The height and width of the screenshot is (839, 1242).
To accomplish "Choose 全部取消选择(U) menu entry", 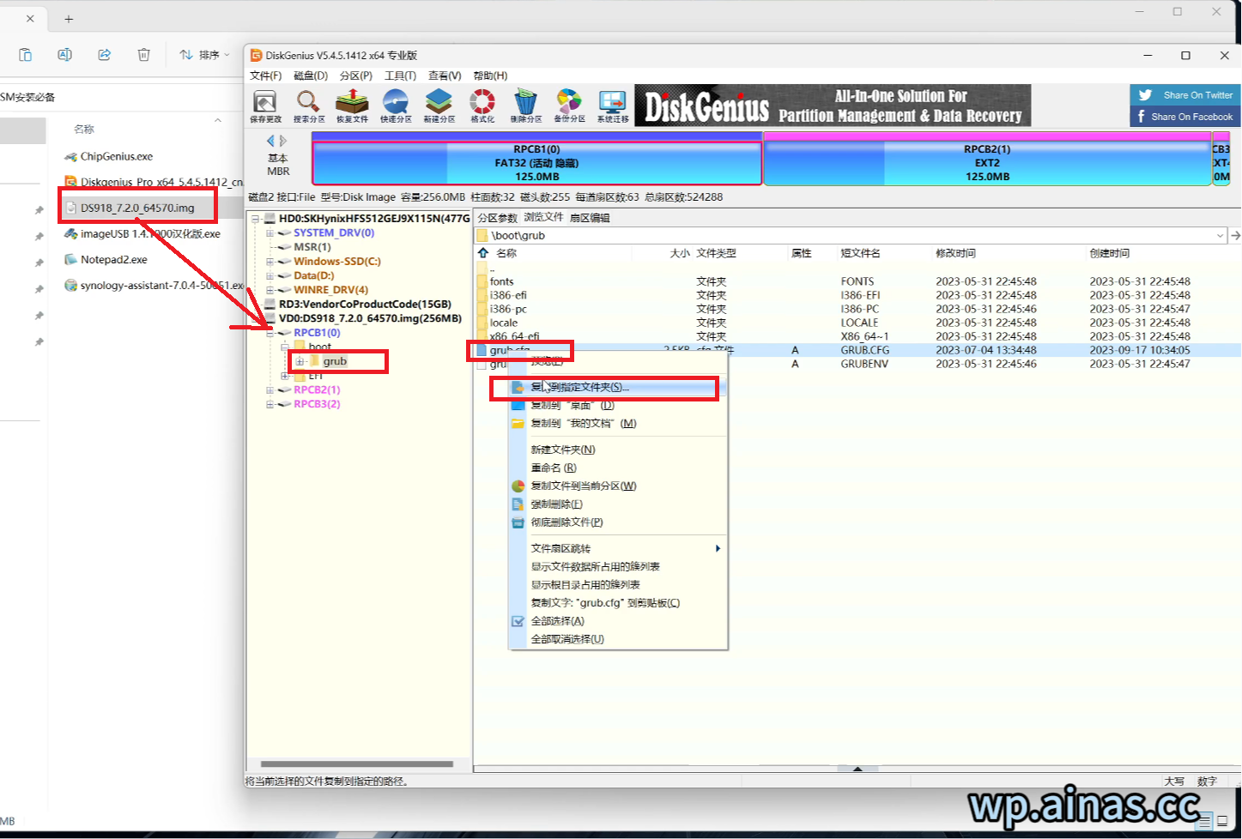I will tap(618, 639).
